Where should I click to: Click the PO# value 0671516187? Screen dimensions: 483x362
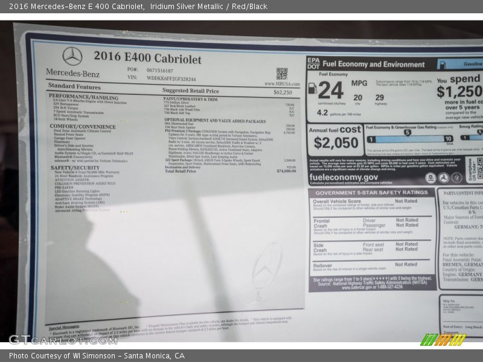[160, 71]
